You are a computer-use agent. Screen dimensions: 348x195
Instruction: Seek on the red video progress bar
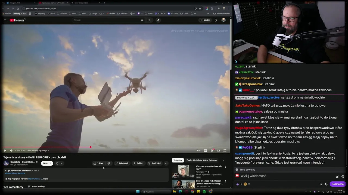point(115,147)
